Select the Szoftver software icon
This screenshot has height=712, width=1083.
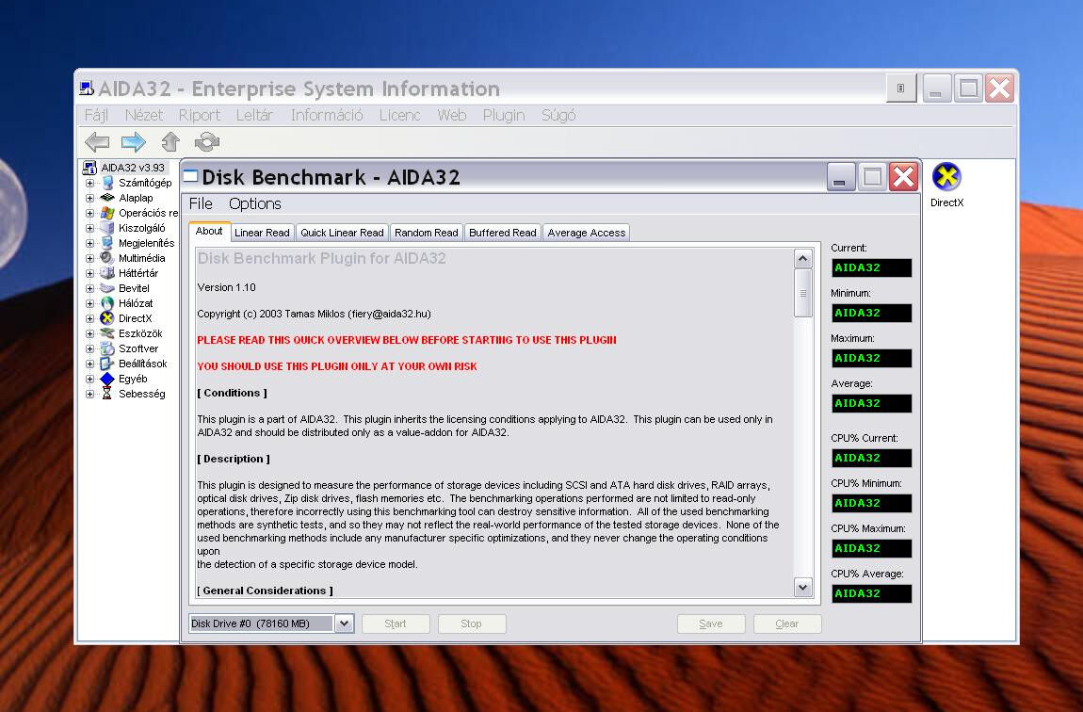click(107, 348)
